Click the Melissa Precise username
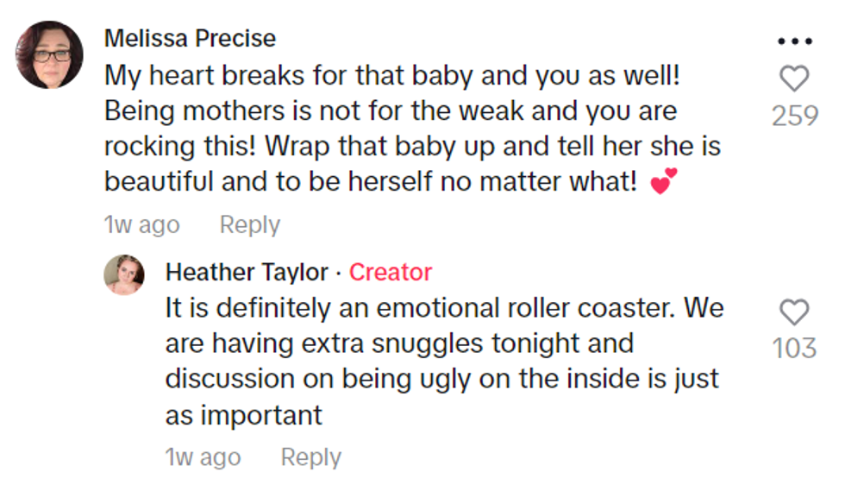Screen dimensions: 845x491 pyautogui.click(x=190, y=39)
